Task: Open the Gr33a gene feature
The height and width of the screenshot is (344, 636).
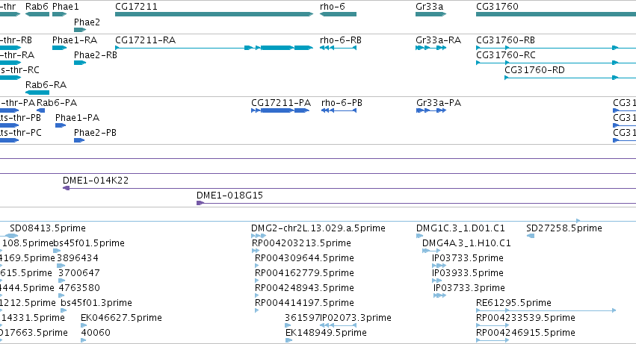Action: [430, 14]
